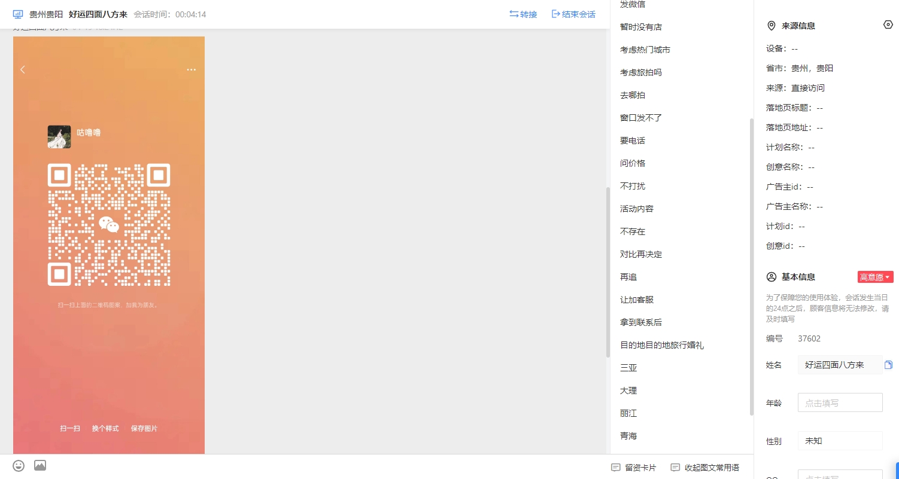Click the 姓名 field with 好运四面八方来
899x479 pixels.
pos(840,365)
